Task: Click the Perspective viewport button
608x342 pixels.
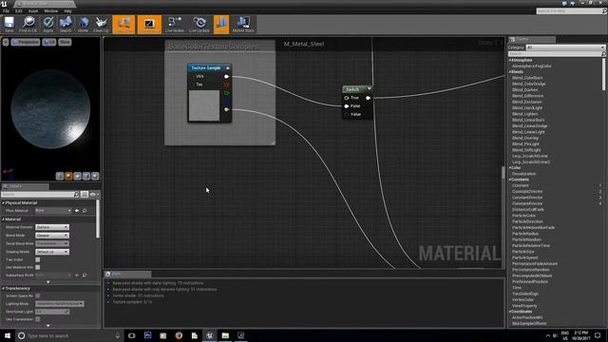Action: [26, 42]
